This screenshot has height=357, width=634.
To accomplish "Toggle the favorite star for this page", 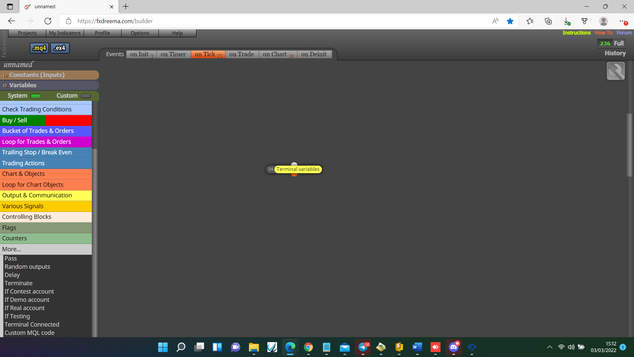I will 510,21.
